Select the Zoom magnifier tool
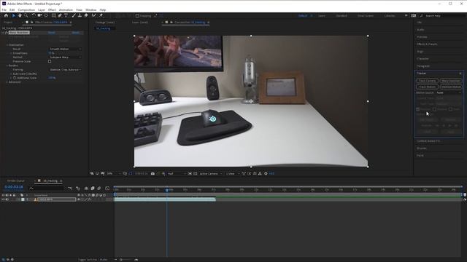This screenshot has width=467, height=262. point(26,15)
